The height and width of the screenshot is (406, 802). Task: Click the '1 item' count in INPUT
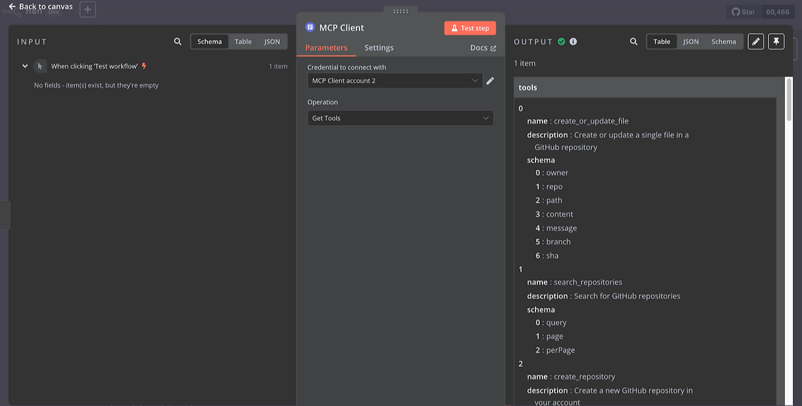tap(278, 66)
